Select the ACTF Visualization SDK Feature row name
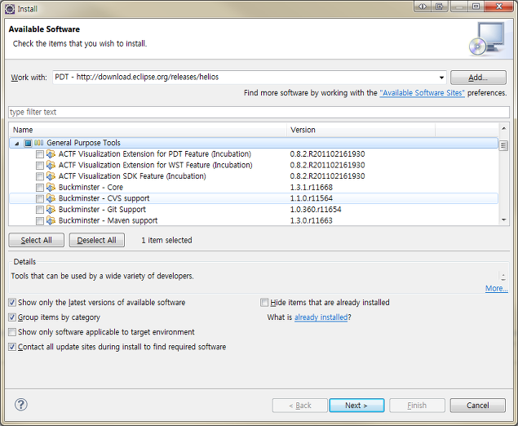 coord(132,176)
